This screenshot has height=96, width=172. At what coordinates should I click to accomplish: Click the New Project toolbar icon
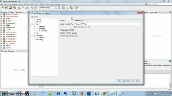coord(6,8)
